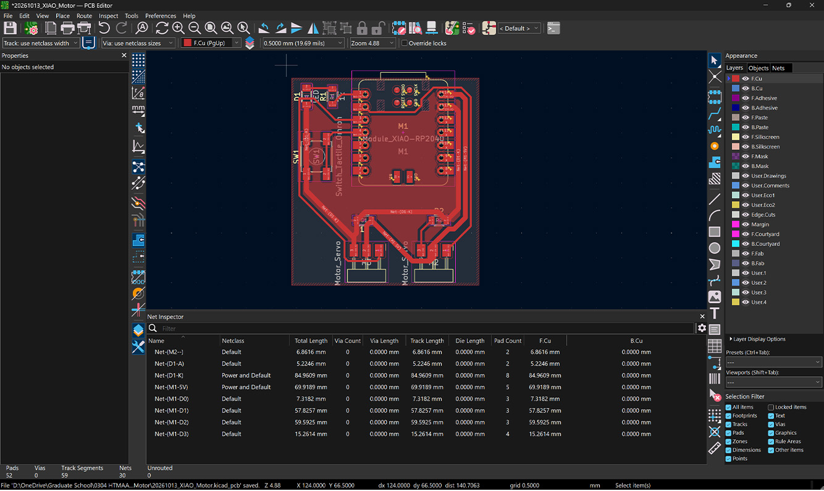Open the scripting console icon
824x491 pixels.
[x=553, y=28]
